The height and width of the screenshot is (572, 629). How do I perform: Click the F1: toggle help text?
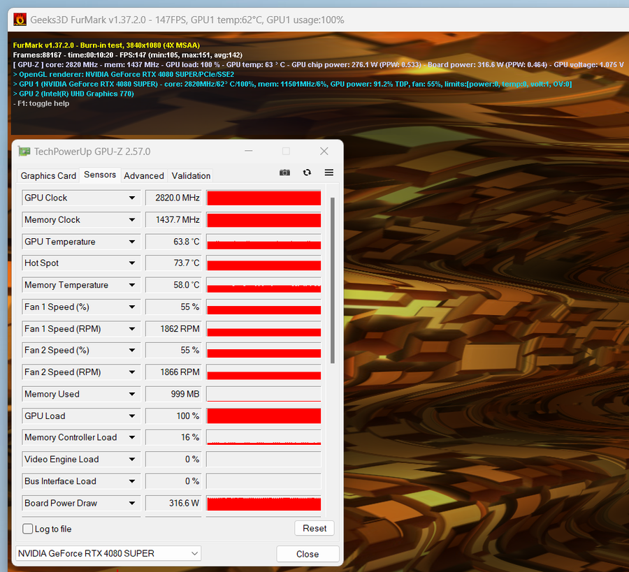[x=41, y=103]
